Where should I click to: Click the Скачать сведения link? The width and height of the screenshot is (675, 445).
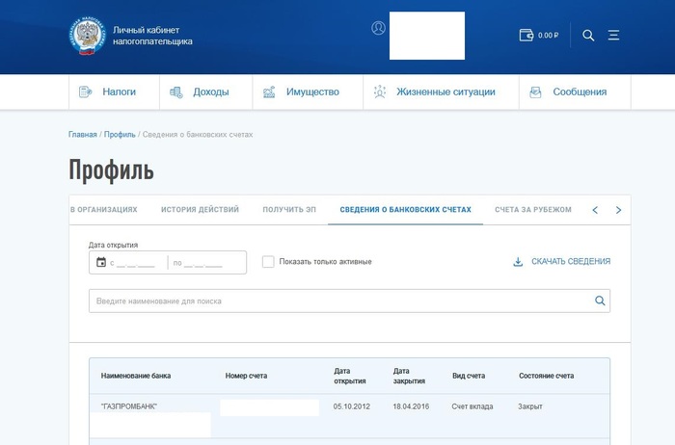click(x=570, y=262)
